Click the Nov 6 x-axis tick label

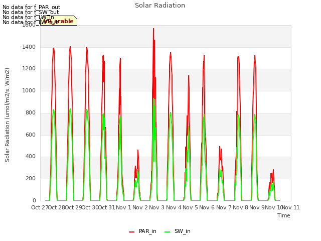207,207
